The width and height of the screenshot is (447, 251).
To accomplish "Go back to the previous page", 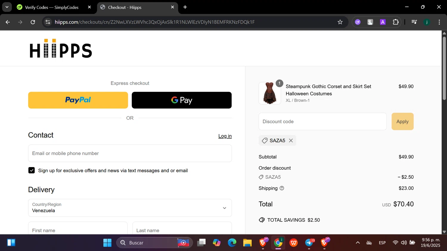I will [x=8, y=22].
